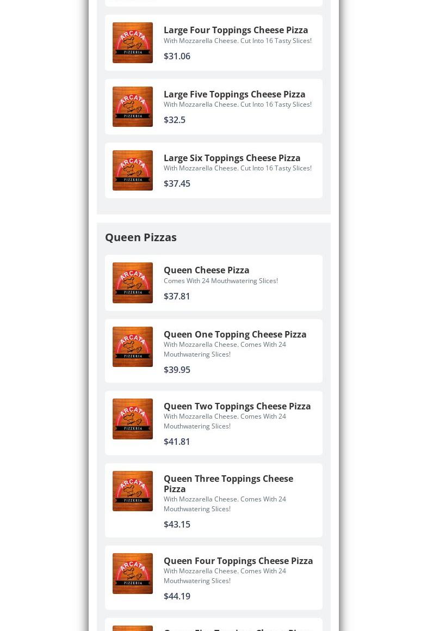Click the $44.19 Queen Four Toppings price
Image resolution: width=427 pixels, height=631 pixels.
(177, 596)
